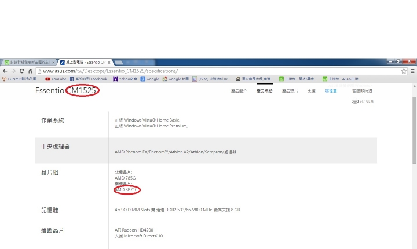This screenshot has width=417, height=249.
Task: Select the 記憶體 row label
Action: (x=50, y=210)
